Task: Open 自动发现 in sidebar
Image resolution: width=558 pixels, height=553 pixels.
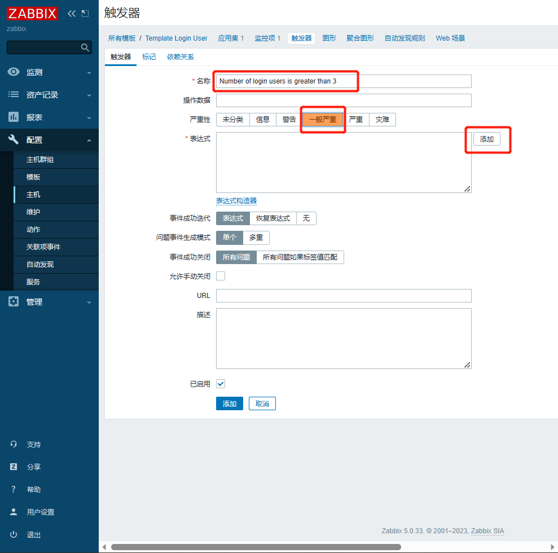Action: pos(56,264)
